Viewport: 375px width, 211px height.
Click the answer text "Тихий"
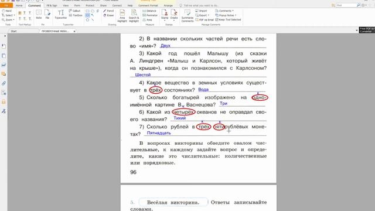point(180,118)
